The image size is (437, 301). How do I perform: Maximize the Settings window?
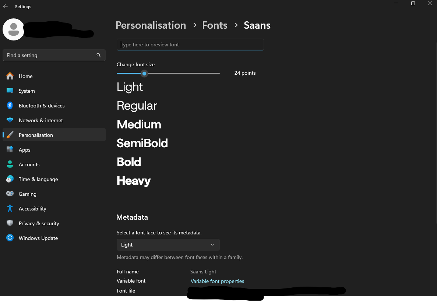413,3
